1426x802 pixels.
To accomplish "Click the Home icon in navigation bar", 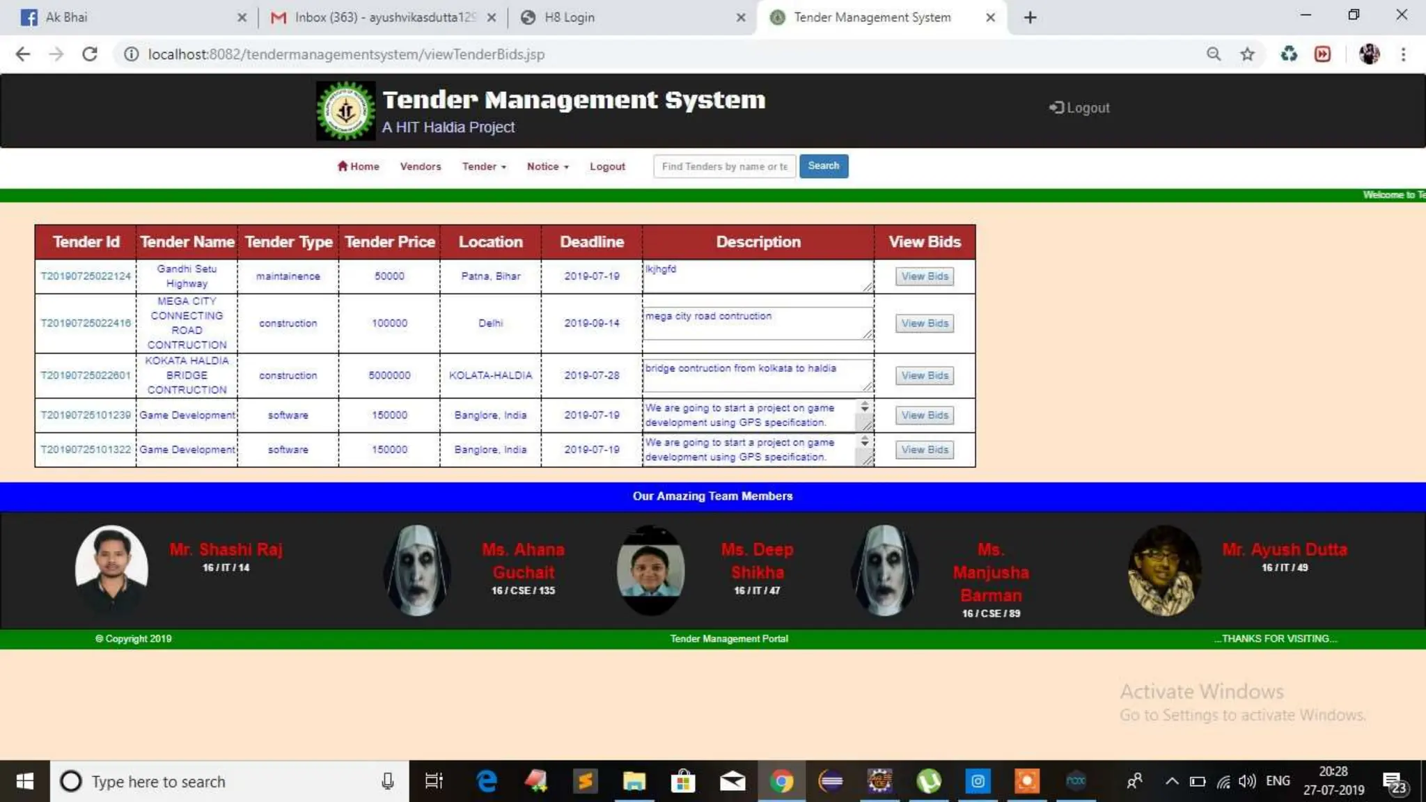I will (x=343, y=166).
